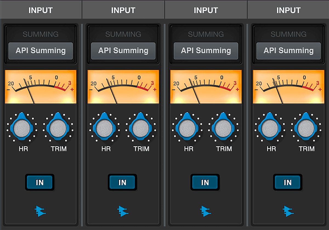The width and height of the screenshot is (329, 230).
Task: Toggle the IN button on the fourth channel
Action: click(288, 182)
